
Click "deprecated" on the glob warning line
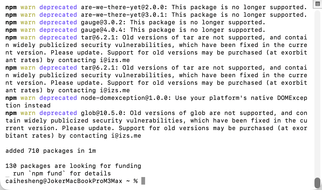coord(58,113)
